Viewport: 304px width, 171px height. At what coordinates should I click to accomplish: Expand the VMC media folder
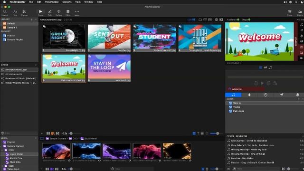[2, 166]
